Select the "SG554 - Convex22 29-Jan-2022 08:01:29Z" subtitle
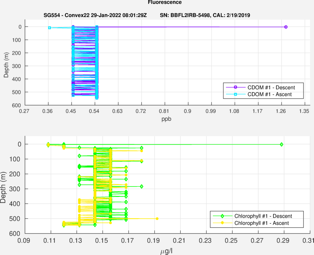314x255 pixels. (x=95, y=15)
